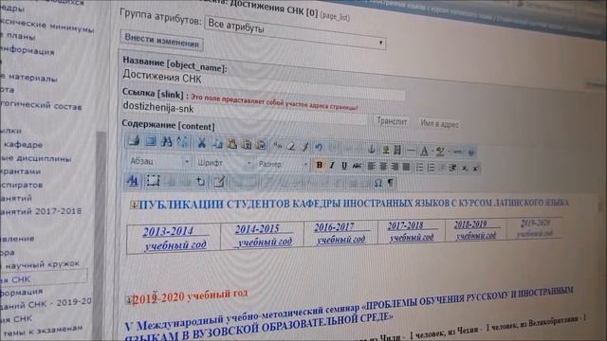
Task: Insert a horizontal rule line
Action: pyautogui.click(x=411, y=150)
